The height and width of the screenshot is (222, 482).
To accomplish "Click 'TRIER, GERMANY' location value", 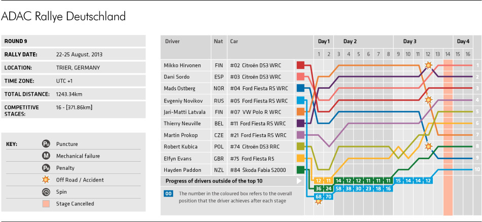I will [x=78, y=68].
